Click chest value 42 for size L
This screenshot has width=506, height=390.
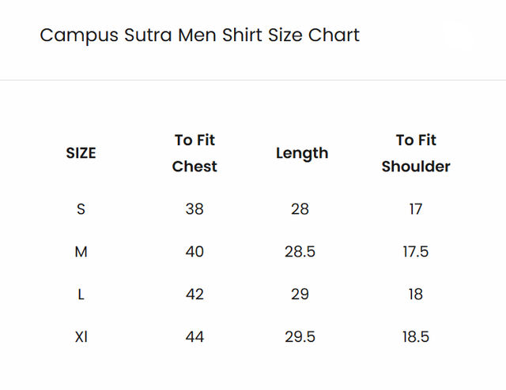(194, 294)
